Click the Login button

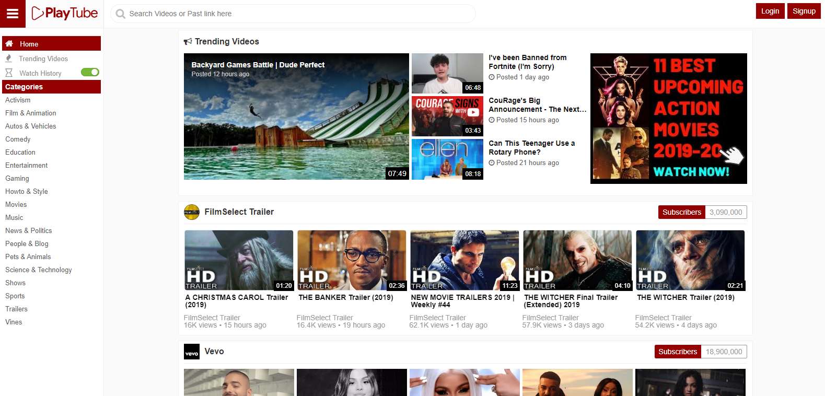pyautogui.click(x=770, y=11)
